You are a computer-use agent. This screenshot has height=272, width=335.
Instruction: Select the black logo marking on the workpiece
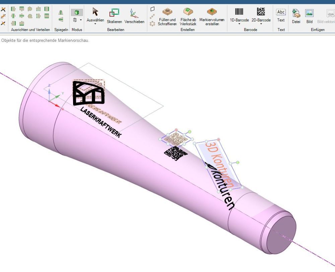tap(89, 93)
